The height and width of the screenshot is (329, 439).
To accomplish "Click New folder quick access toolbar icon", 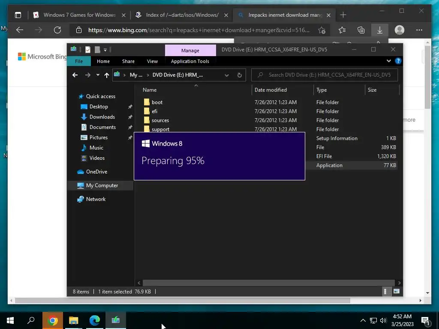I will [97, 50].
